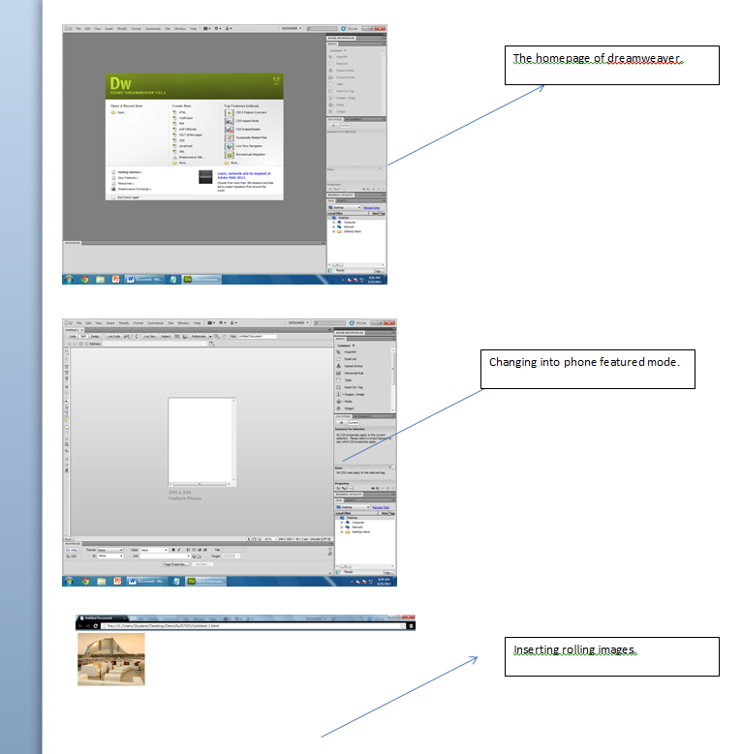Click Dreamweaver taskbar button in Feature Phone screenshot
The height and width of the screenshot is (754, 742).
point(206,582)
